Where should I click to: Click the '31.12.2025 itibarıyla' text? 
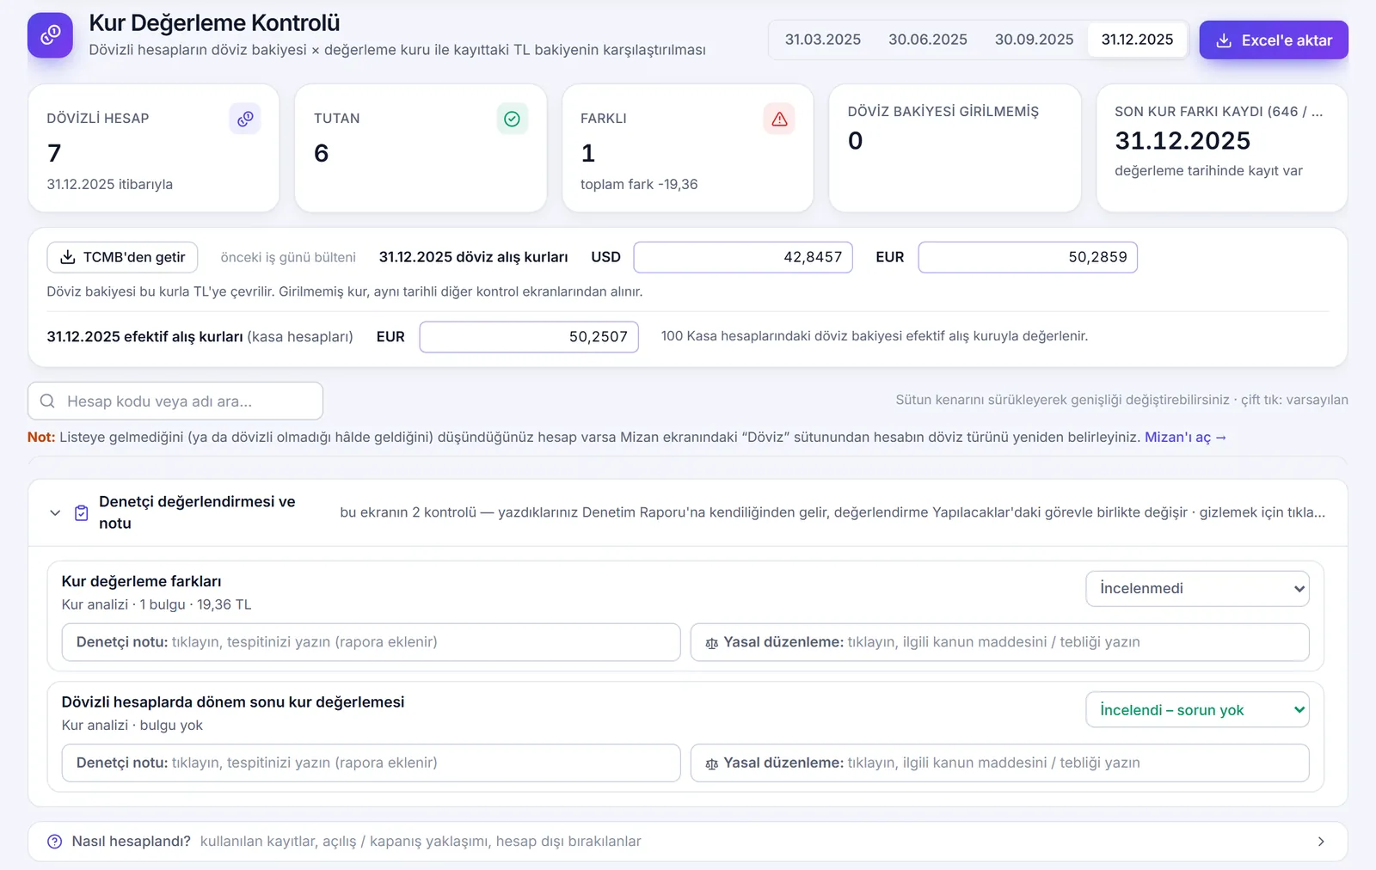pos(109,184)
